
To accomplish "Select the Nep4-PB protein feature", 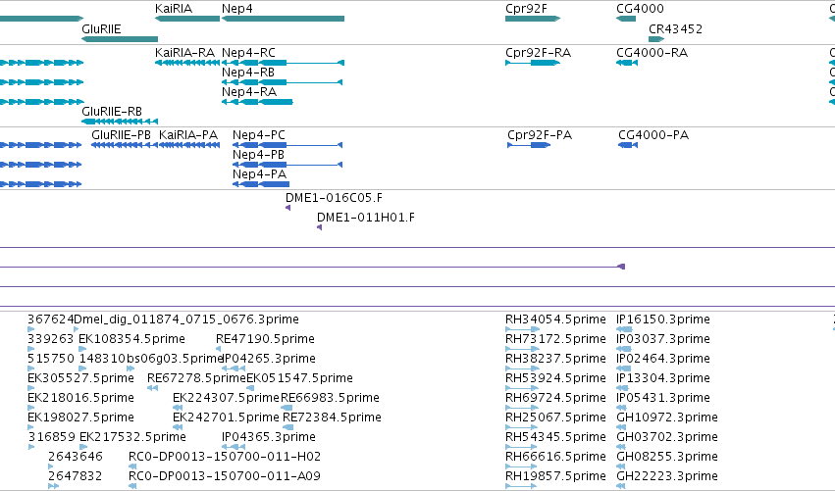I will (x=287, y=165).
